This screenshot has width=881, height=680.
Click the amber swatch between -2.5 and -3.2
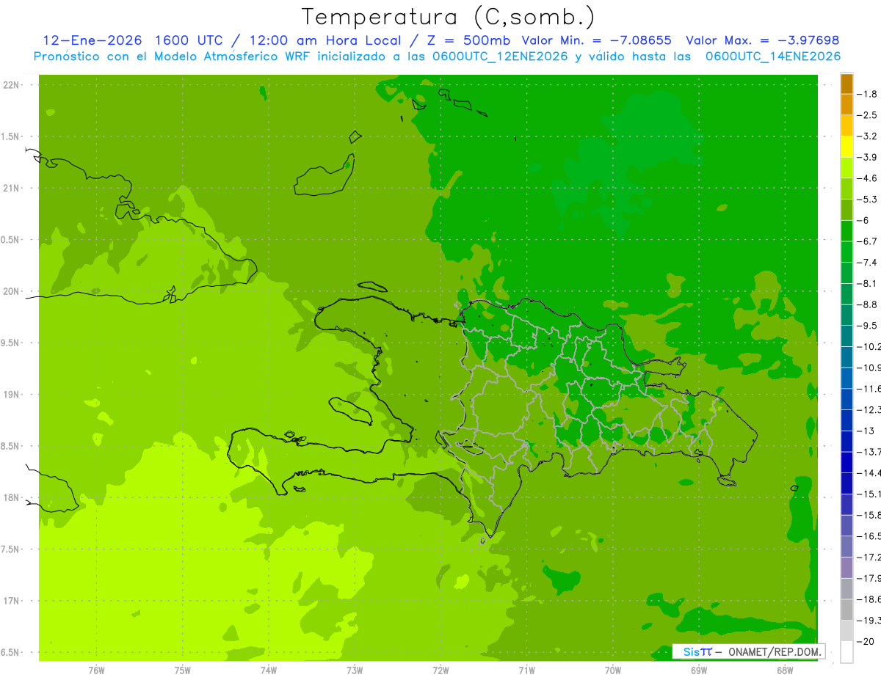(846, 125)
